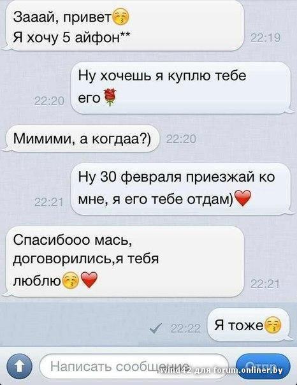Click the red heart after 'люблю' emoji
297x385 pixels.
[89, 280]
